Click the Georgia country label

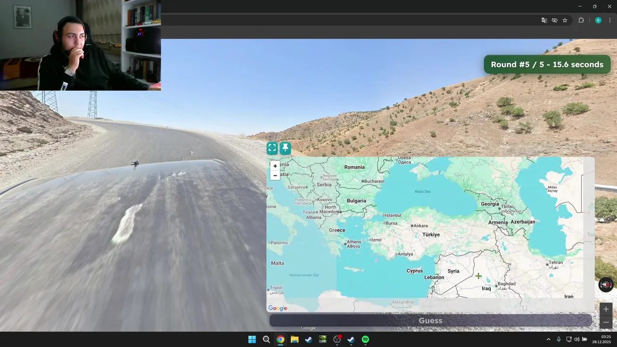point(490,204)
